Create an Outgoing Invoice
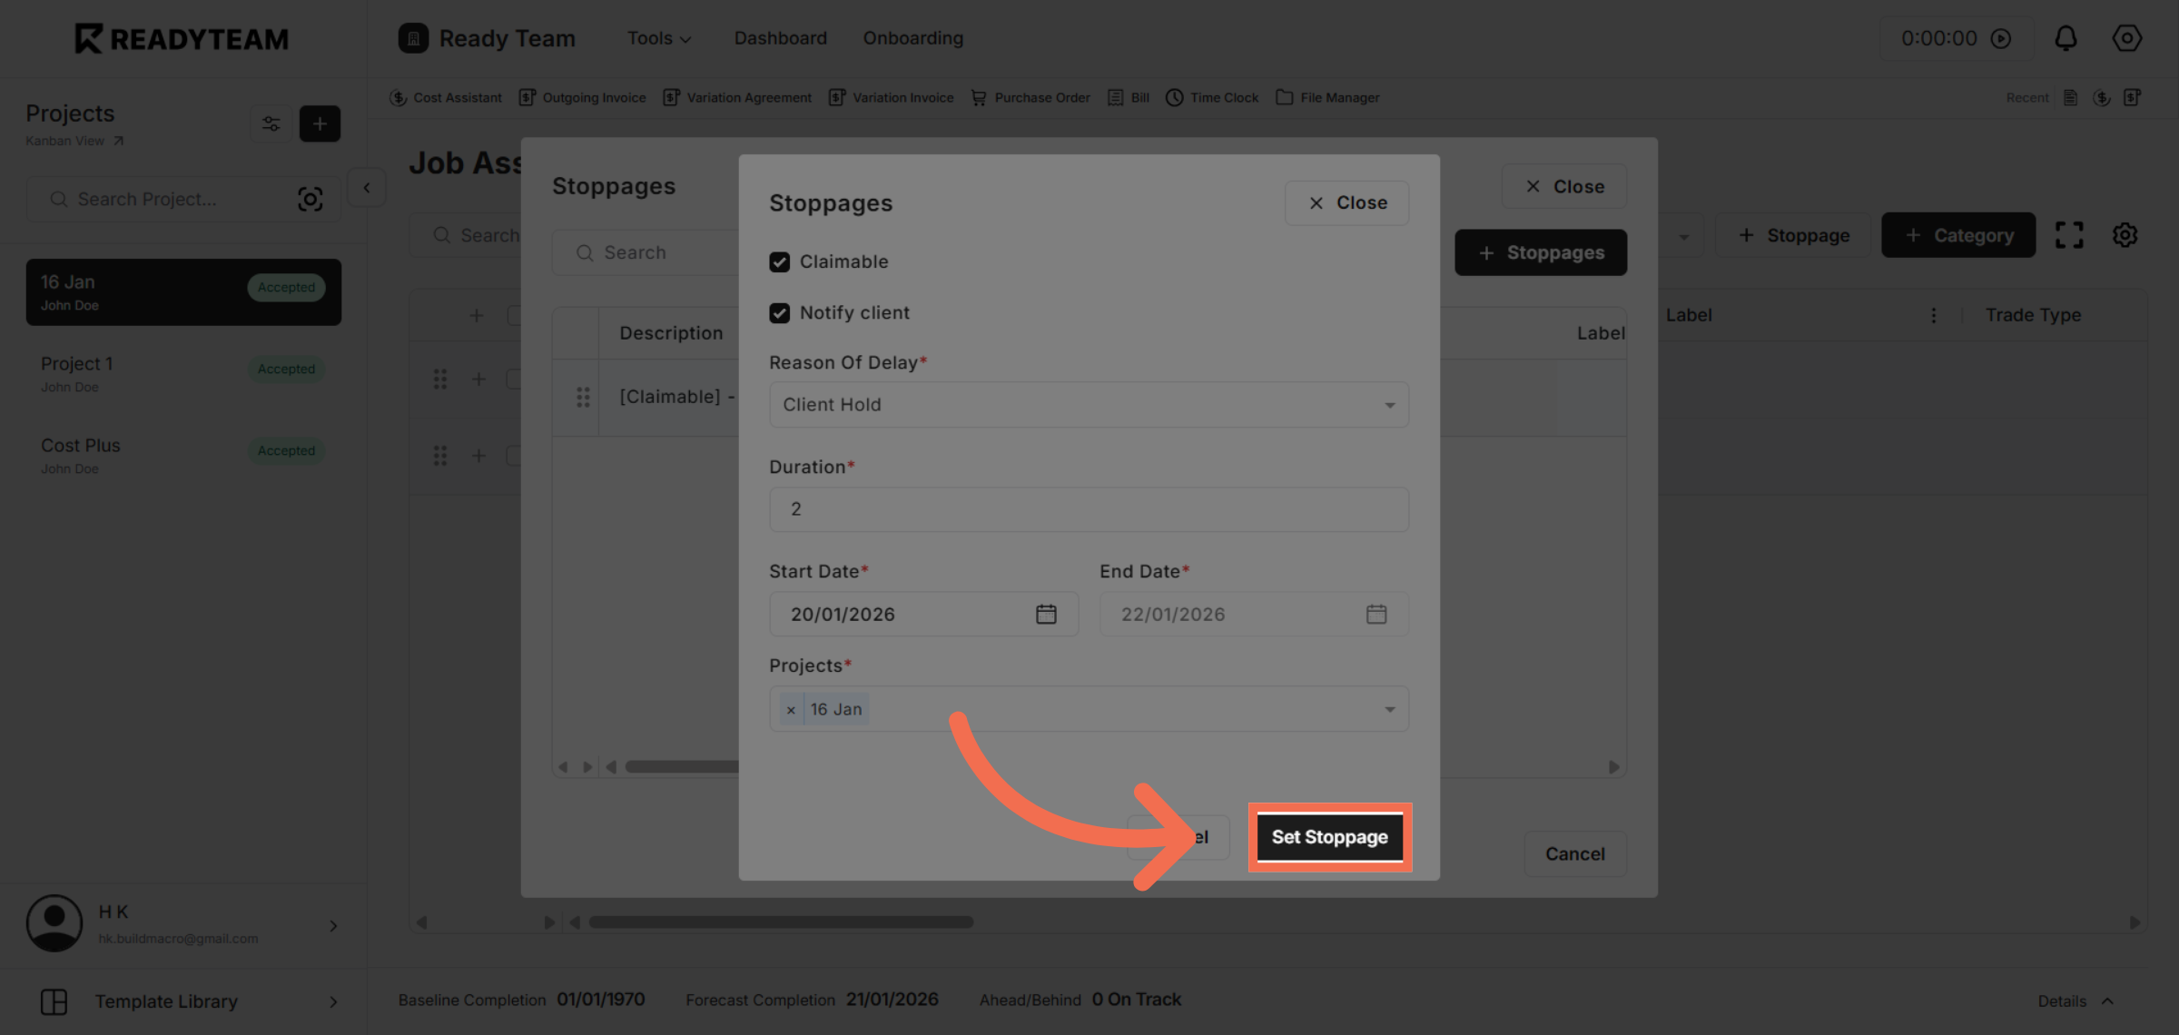 click(x=583, y=97)
